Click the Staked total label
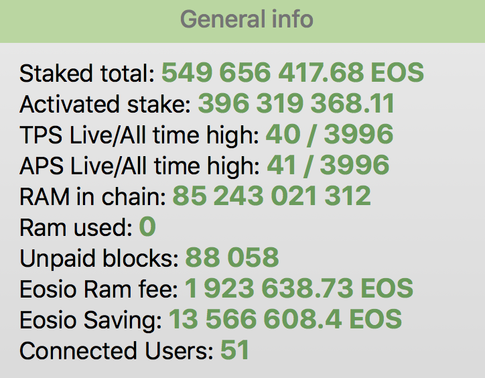This screenshot has width=485, height=378. coord(87,73)
